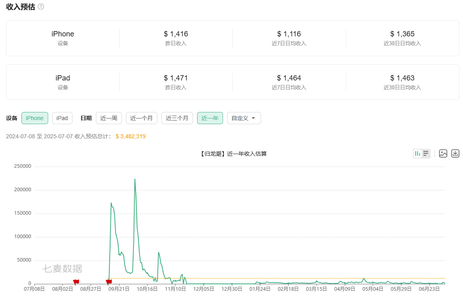The height and width of the screenshot is (296, 463).
Task: Show 近一周 date range
Action: pos(108,118)
